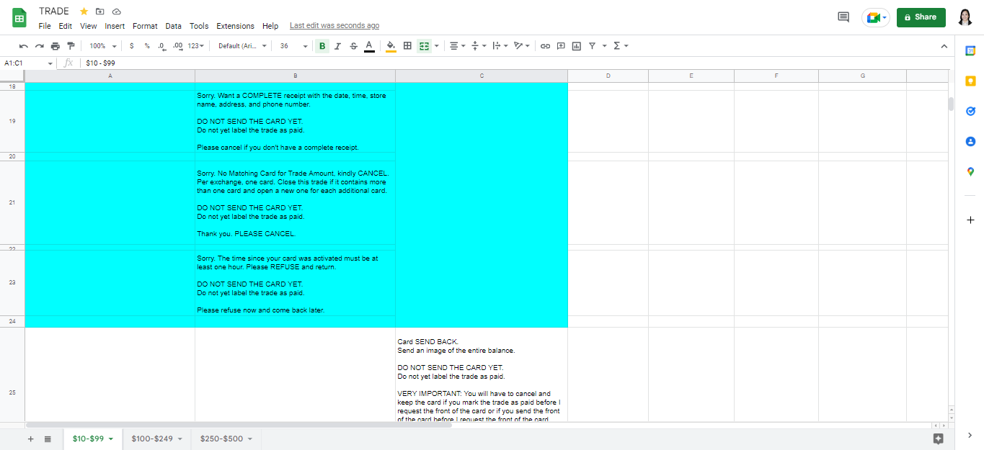Open the Extensions menu
Image resolution: width=984 pixels, height=450 pixels.
coord(236,26)
